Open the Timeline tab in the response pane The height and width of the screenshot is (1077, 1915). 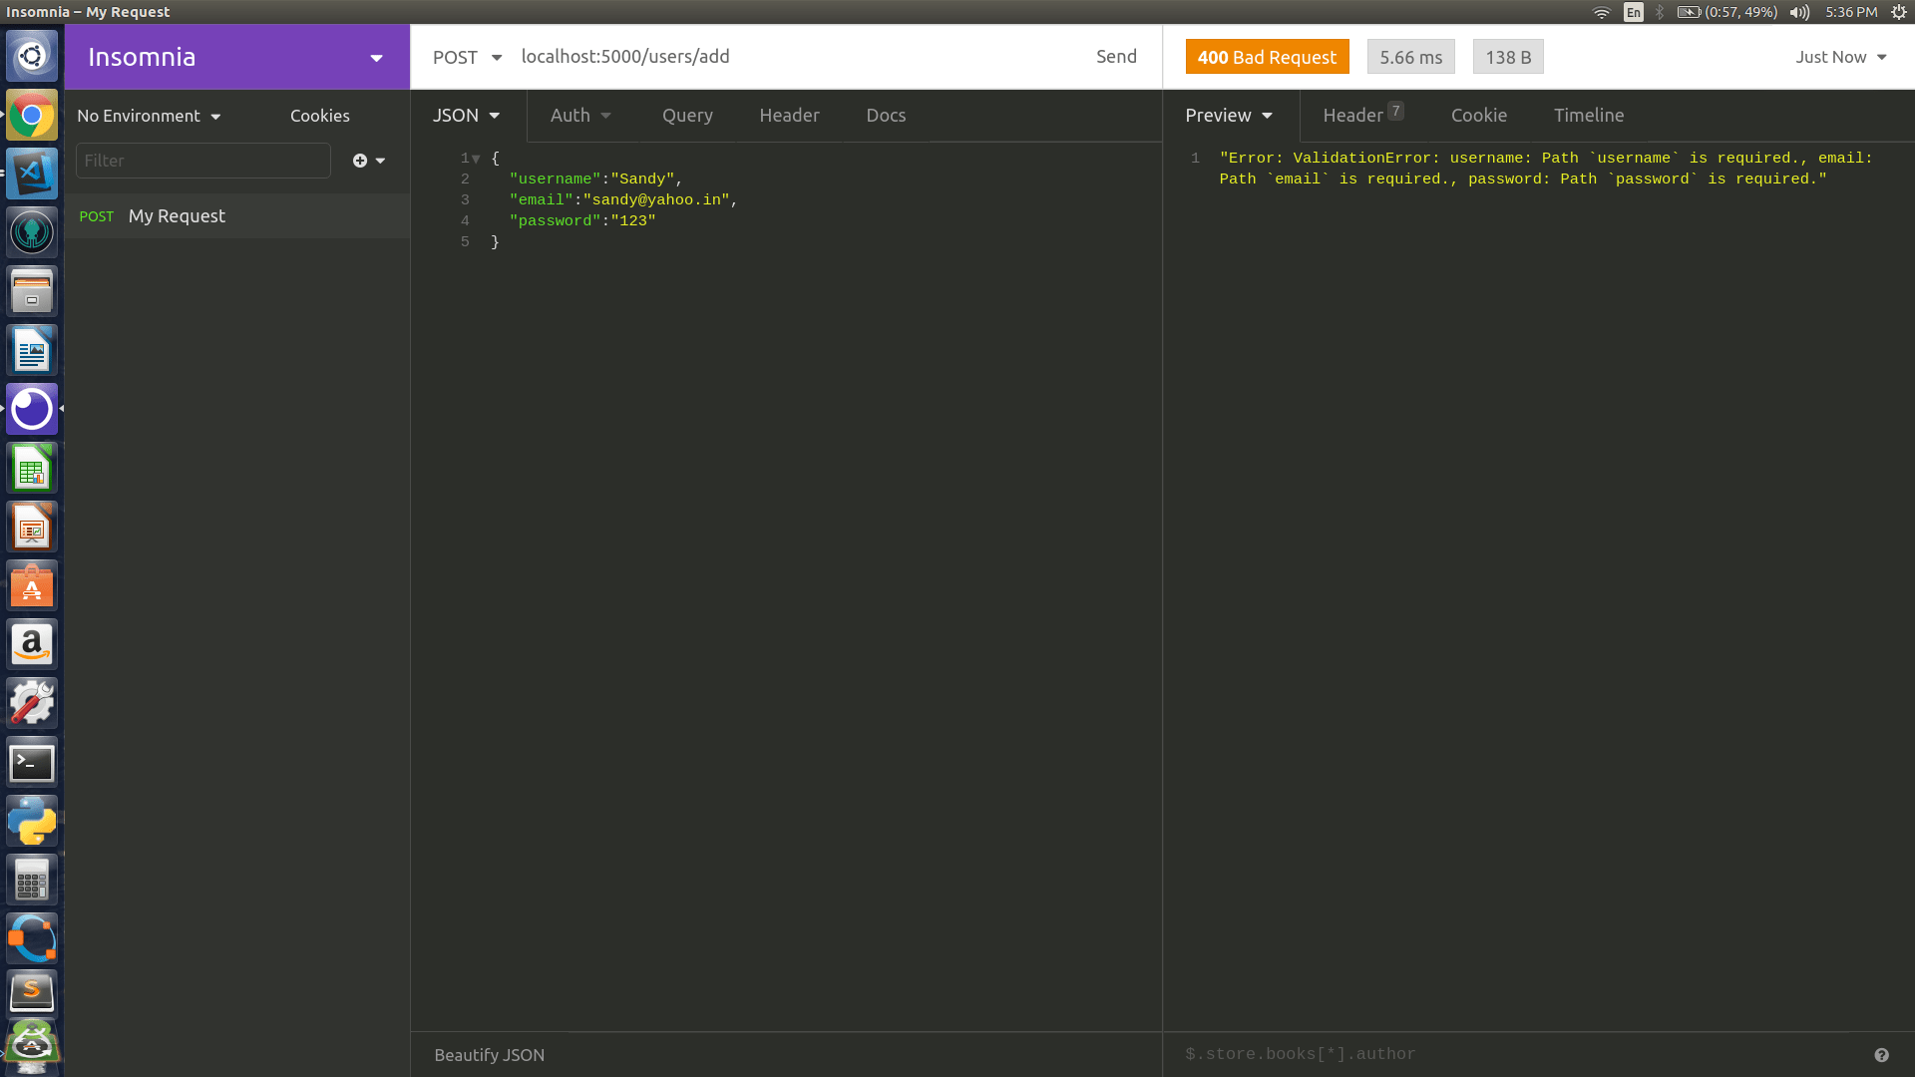click(1589, 116)
